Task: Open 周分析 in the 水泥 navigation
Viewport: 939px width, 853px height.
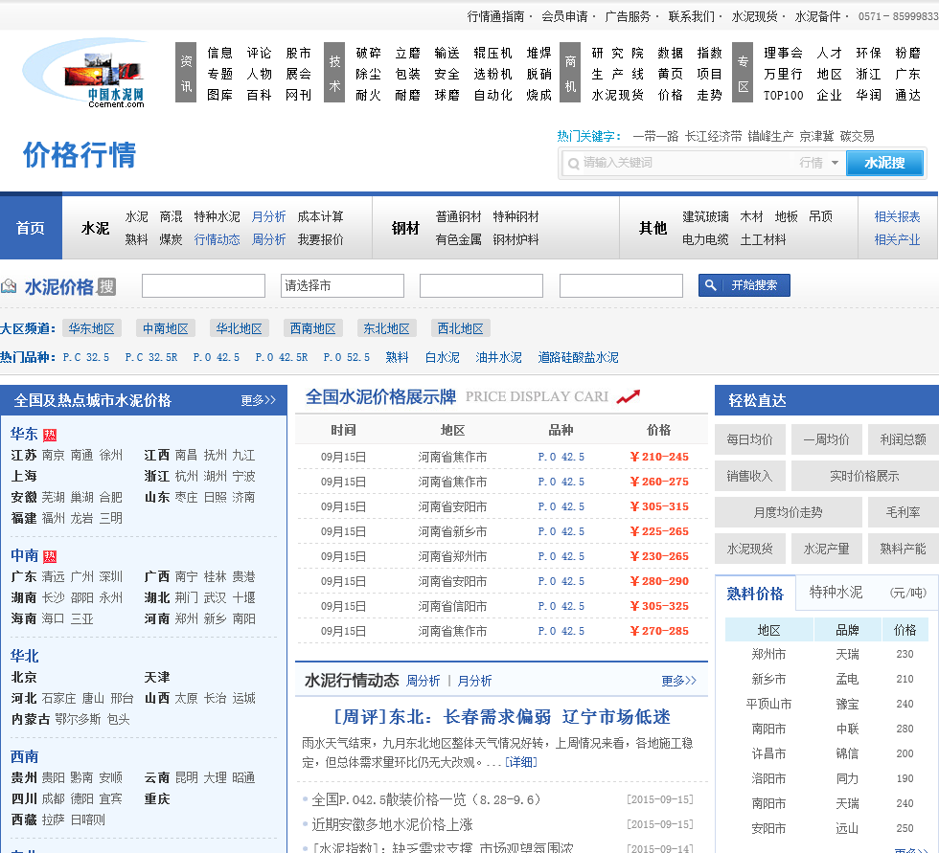Action: pyautogui.click(x=268, y=240)
